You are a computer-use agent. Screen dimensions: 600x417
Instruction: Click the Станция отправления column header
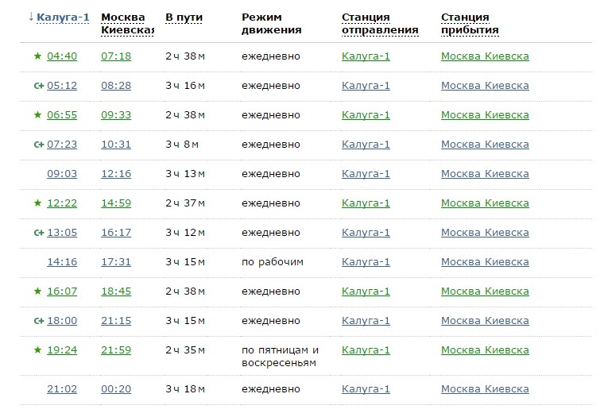click(x=380, y=24)
